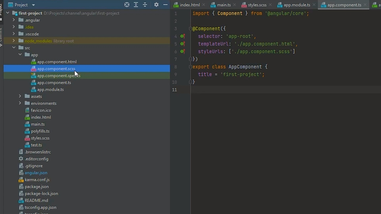Hide the Project tool window with minus icon
This screenshot has width=381, height=214.
point(165,5)
